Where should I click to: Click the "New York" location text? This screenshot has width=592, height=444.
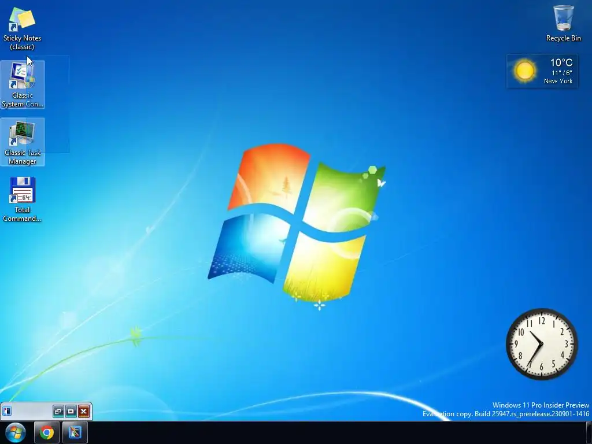(558, 81)
